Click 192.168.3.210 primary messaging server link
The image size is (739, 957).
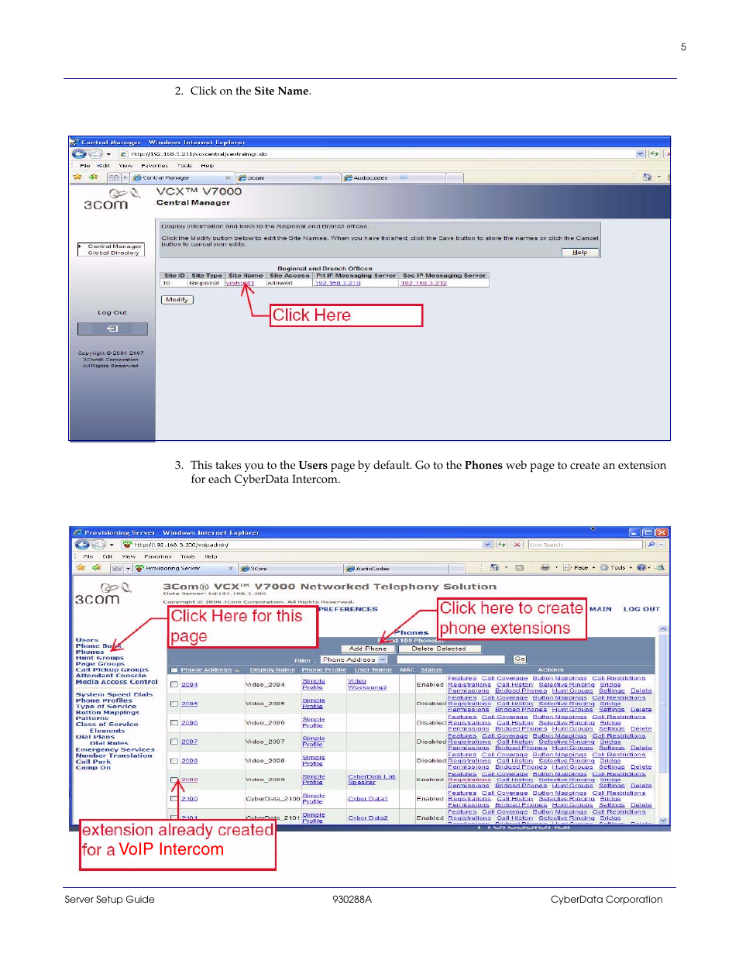point(337,284)
